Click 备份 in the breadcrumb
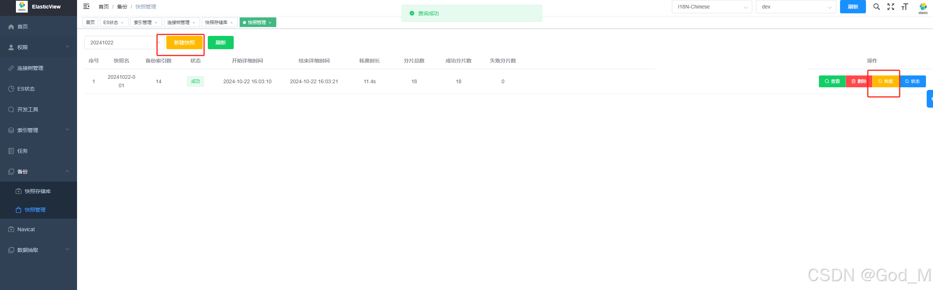This screenshot has height=290, width=933. click(122, 7)
